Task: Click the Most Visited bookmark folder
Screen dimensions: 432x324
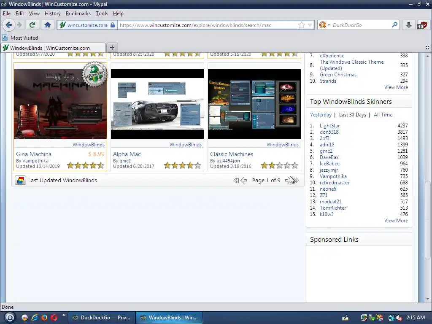Action: [20, 38]
